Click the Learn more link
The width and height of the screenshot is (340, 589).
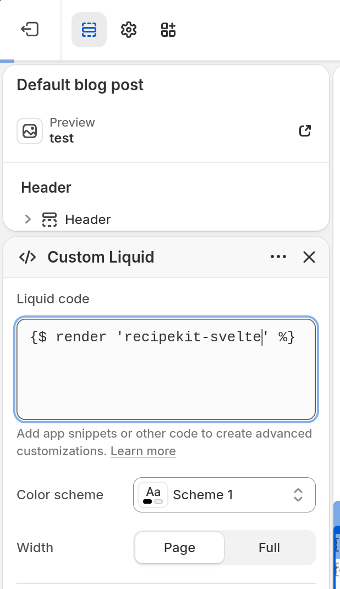click(143, 451)
